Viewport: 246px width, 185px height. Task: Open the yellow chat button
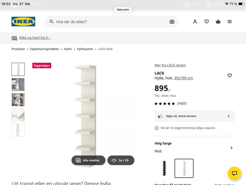(x=234, y=173)
